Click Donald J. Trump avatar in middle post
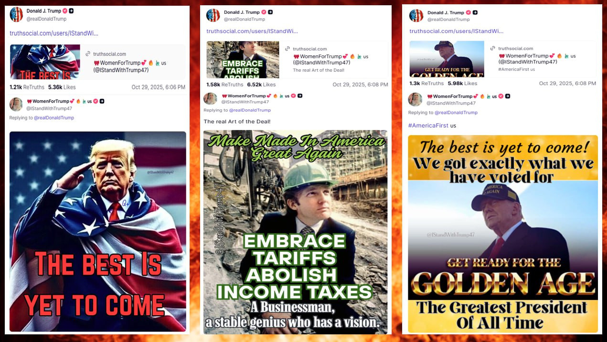The image size is (607, 342). pos(213,15)
